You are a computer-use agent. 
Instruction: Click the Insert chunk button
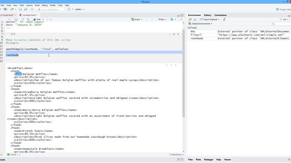click(136, 19)
